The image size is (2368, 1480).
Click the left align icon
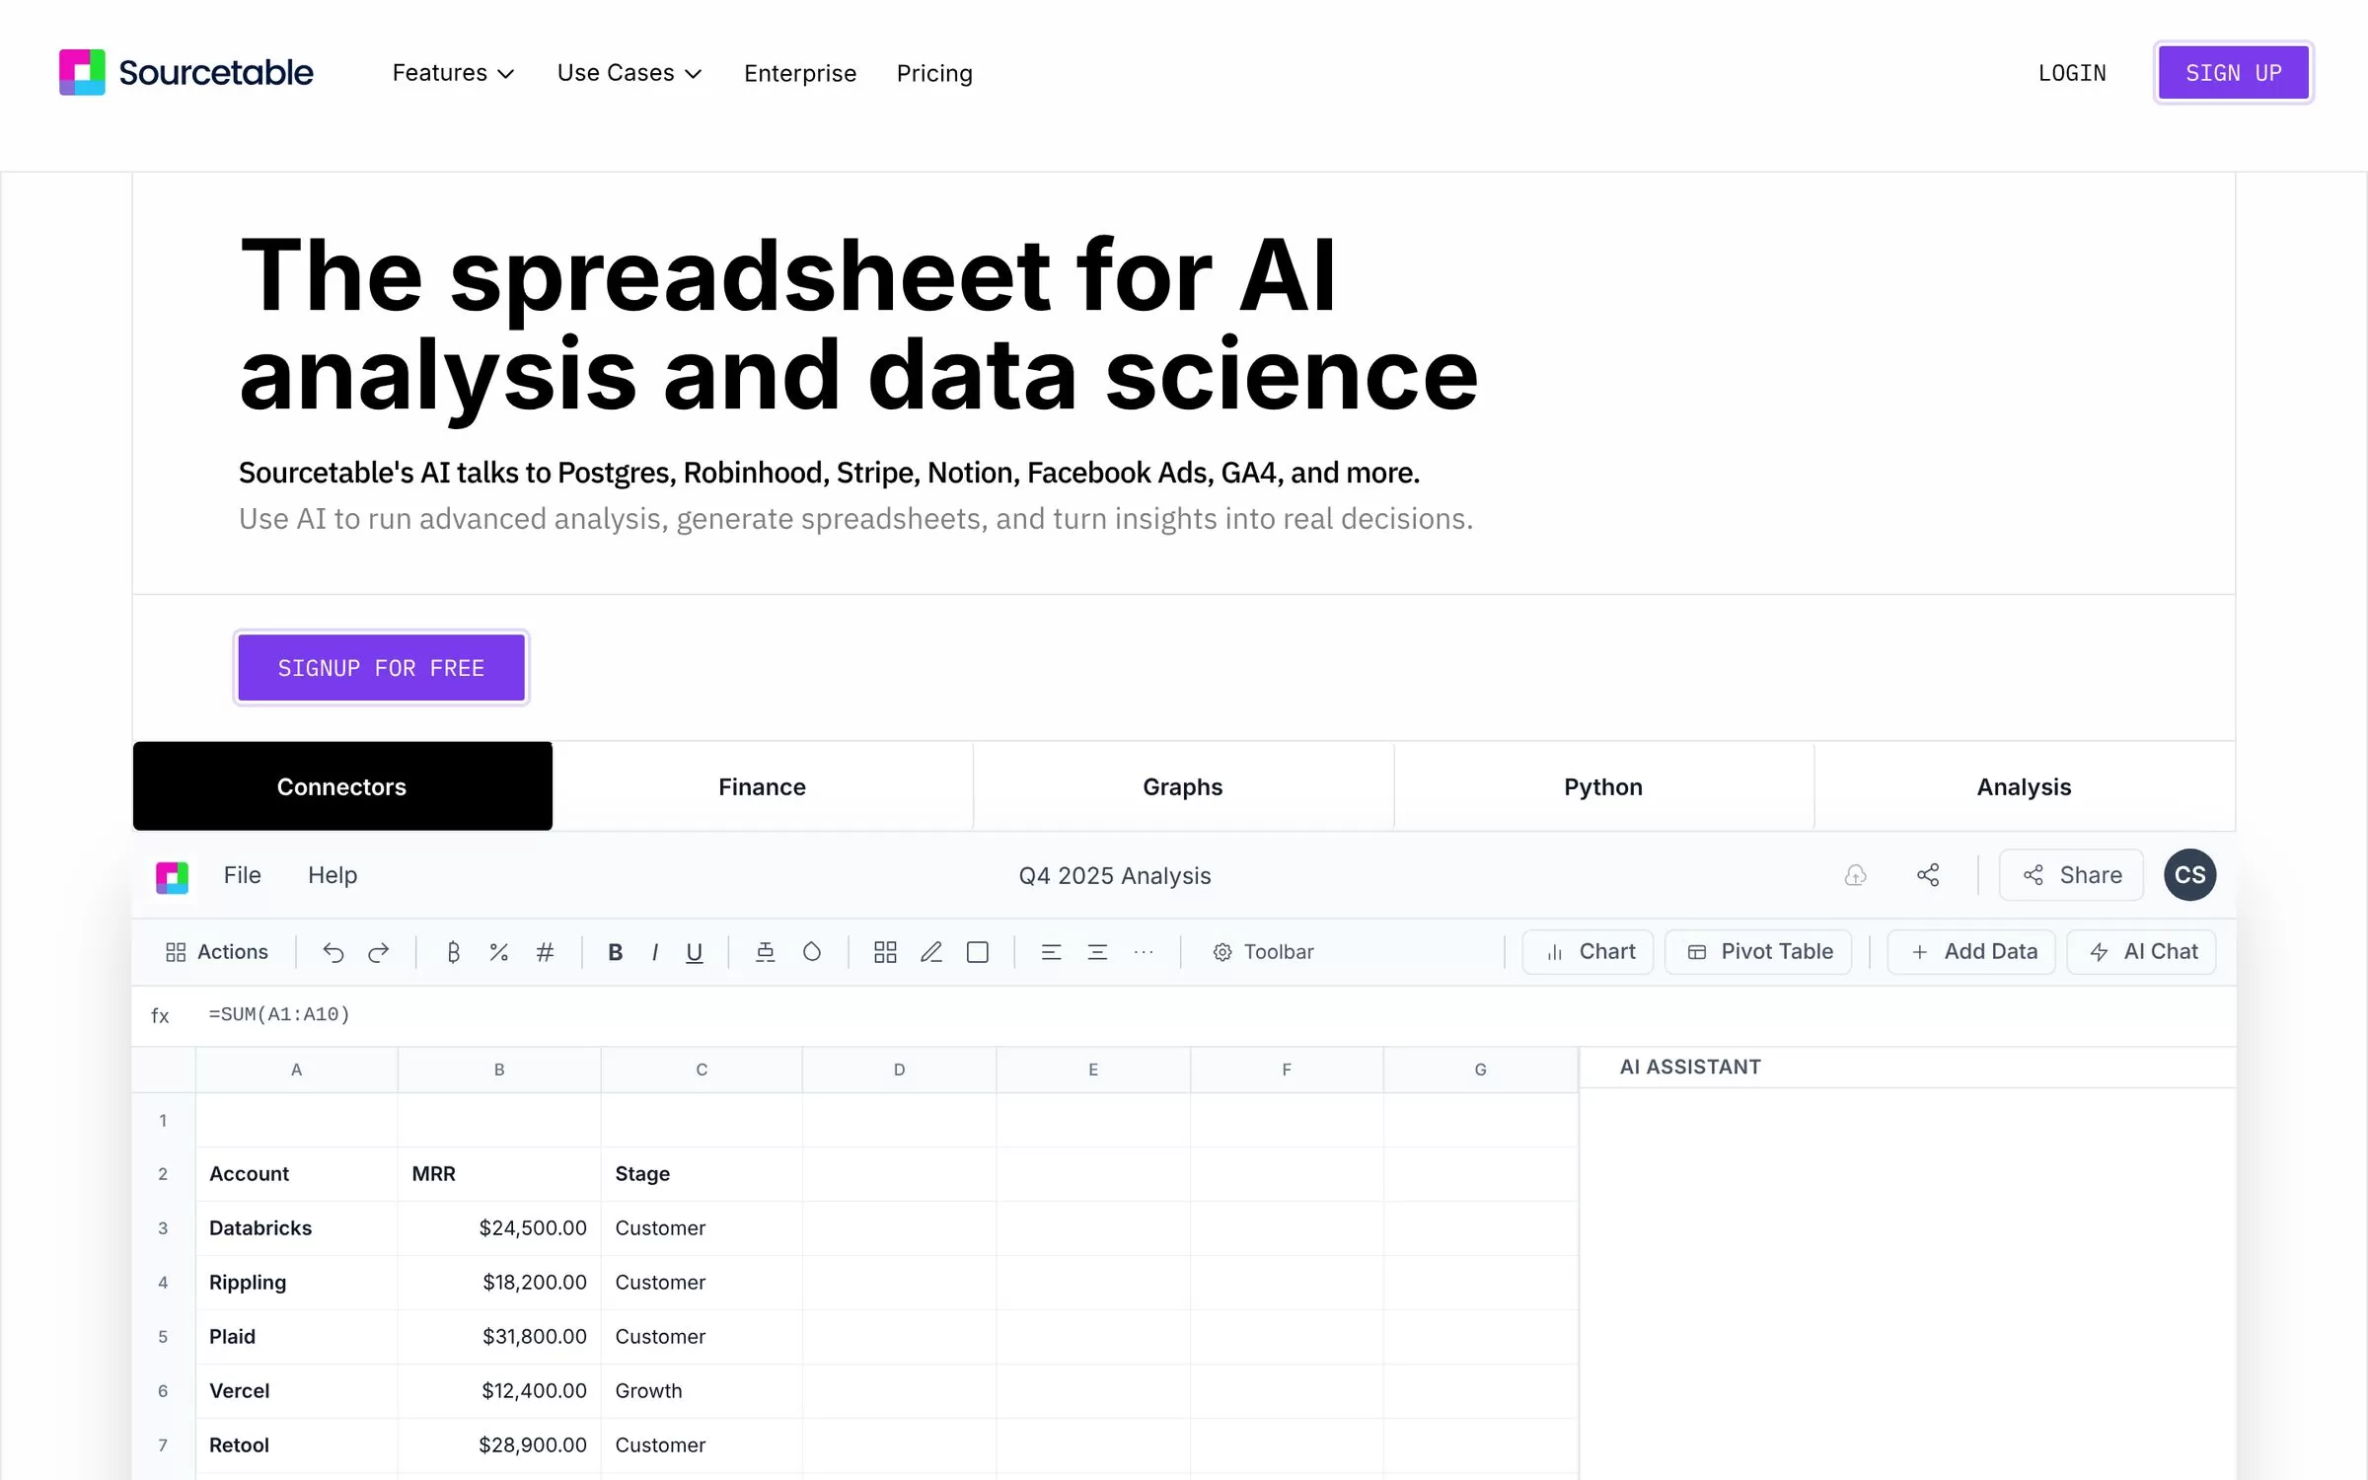click(1052, 952)
